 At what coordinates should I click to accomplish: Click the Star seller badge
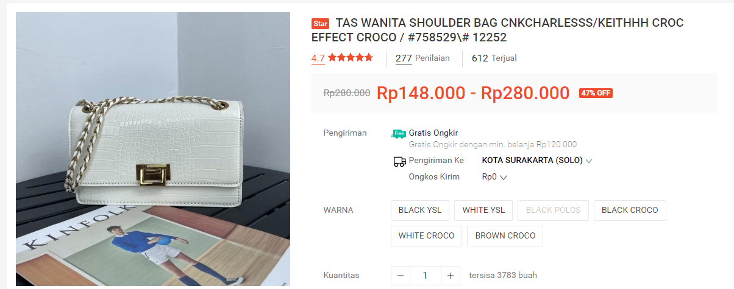(320, 24)
